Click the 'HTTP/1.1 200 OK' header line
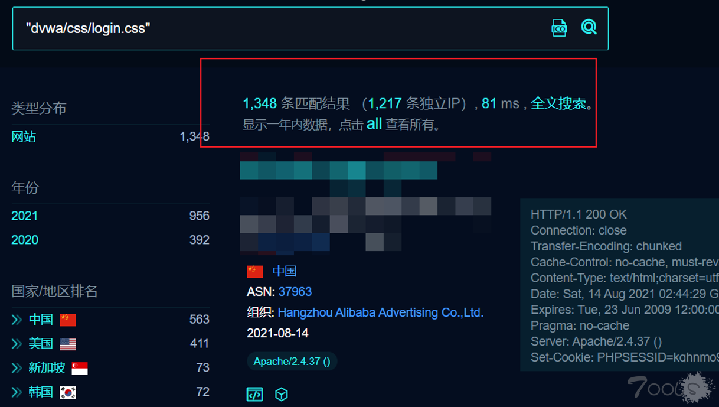 (x=579, y=214)
